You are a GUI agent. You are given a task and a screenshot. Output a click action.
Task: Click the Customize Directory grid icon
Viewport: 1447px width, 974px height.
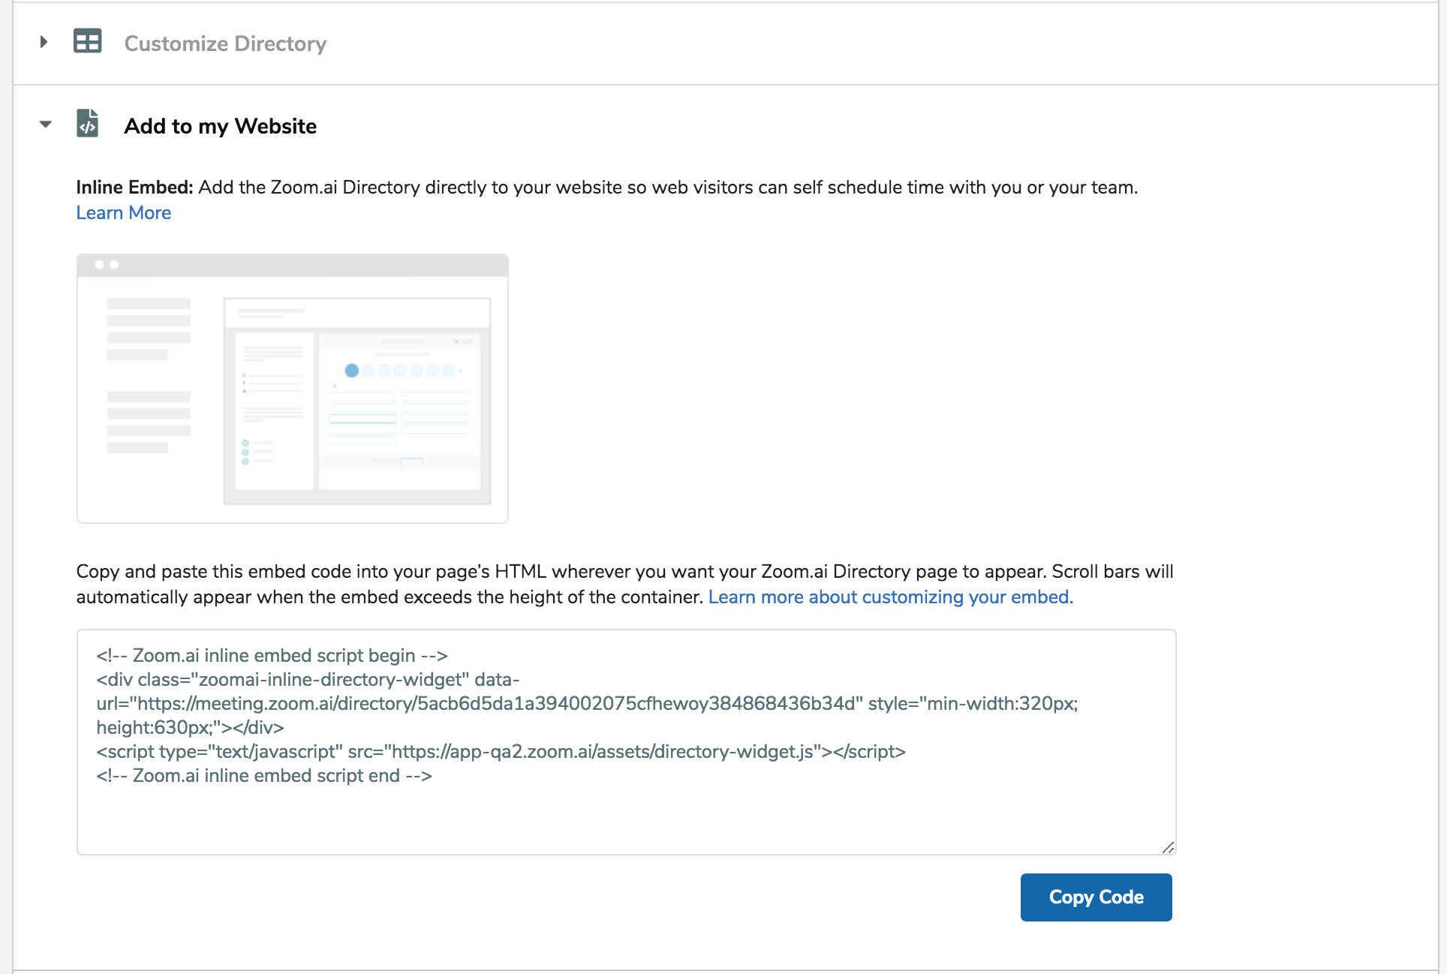pyautogui.click(x=87, y=41)
